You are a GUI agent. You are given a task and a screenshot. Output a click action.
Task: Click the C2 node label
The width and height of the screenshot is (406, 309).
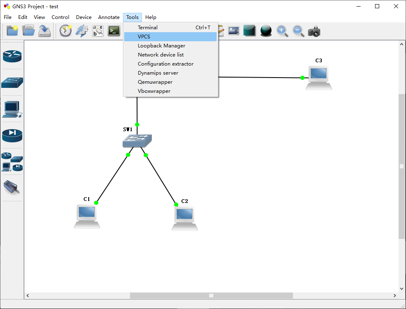coord(184,201)
